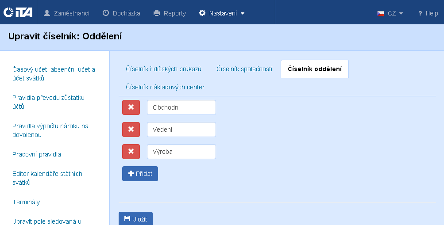The image size is (444, 225).
Task: Remove the Vedení entry with red X
Action: pos(131,130)
